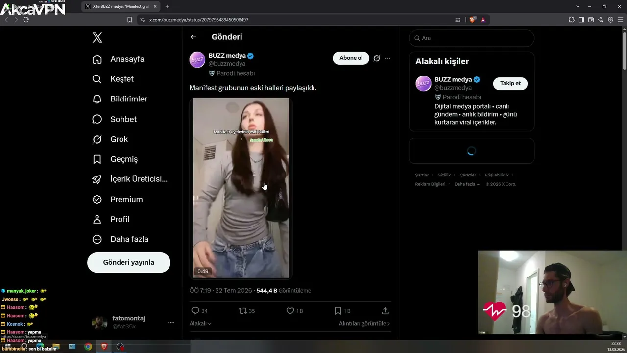Open Grok from the sidebar

(110, 139)
